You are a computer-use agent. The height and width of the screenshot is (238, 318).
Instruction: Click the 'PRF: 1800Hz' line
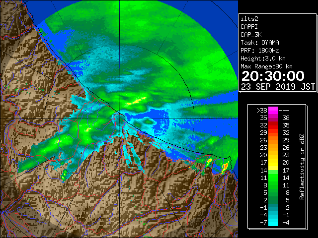click(260, 51)
